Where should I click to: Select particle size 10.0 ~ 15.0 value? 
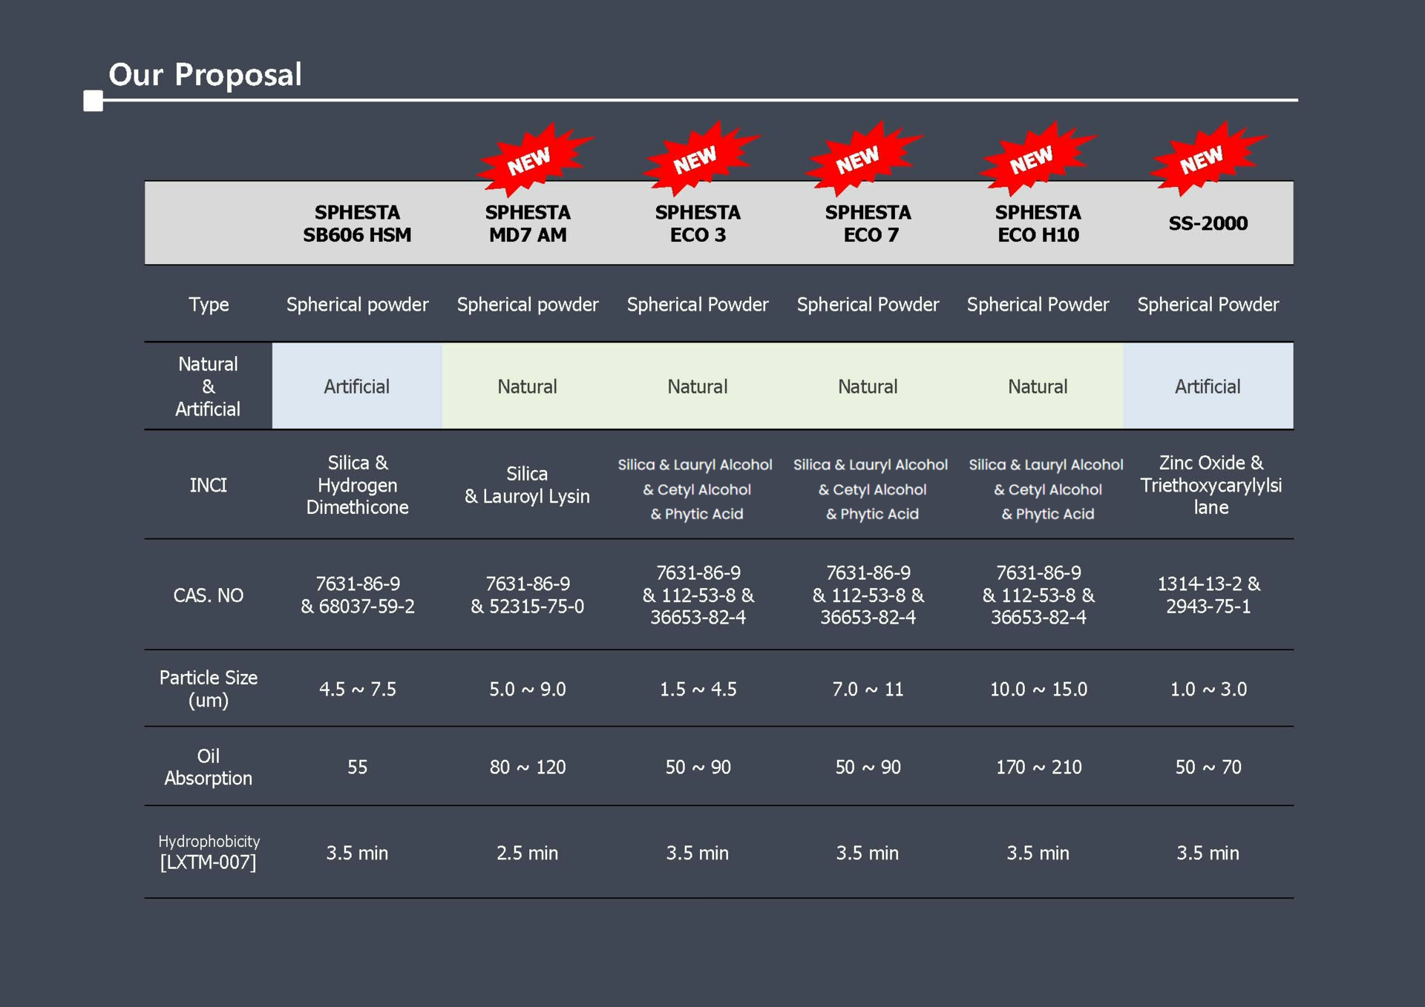pos(1038,689)
